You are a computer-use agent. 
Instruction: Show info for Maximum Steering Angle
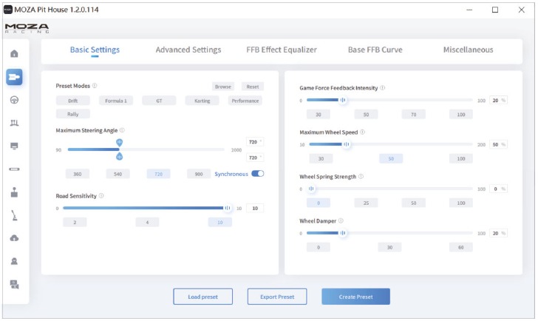point(122,130)
